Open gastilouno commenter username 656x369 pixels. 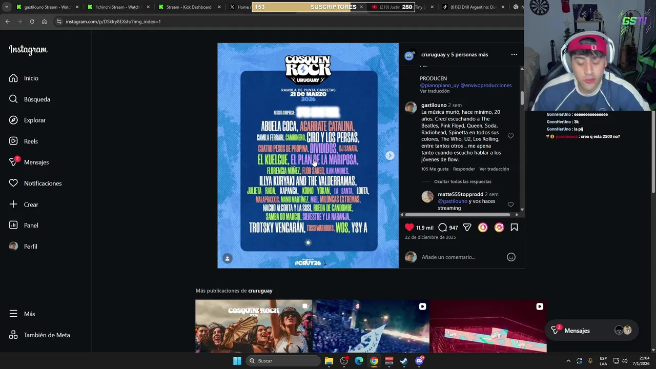[x=434, y=105]
